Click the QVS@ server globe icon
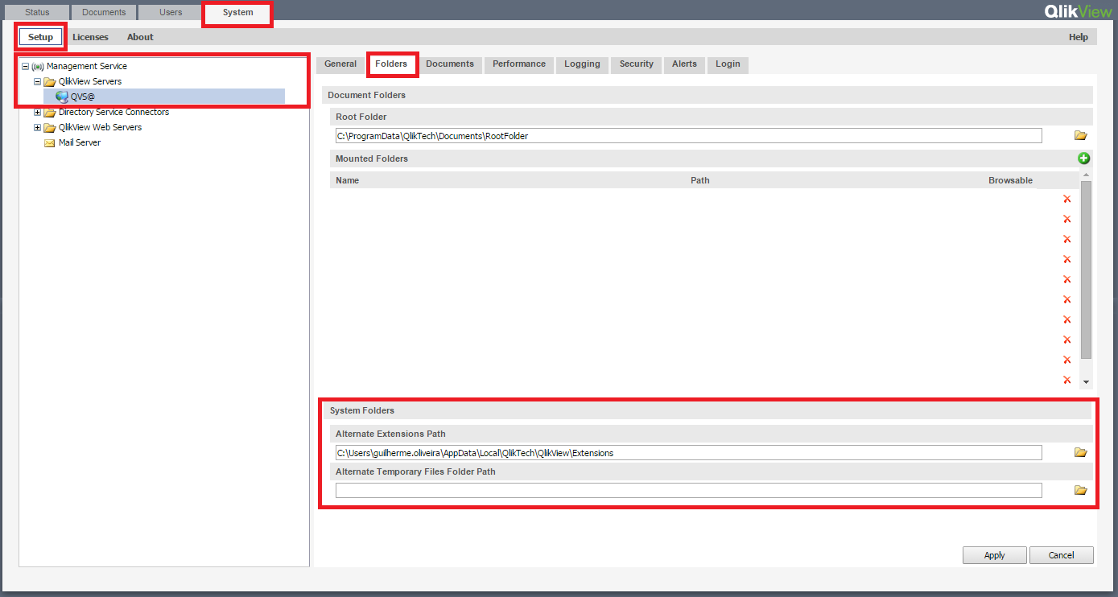 point(62,97)
